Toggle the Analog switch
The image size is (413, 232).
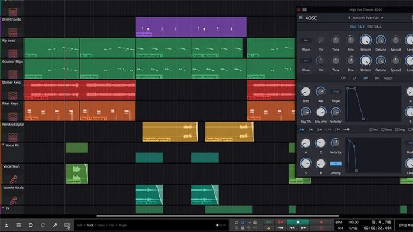pos(336,164)
